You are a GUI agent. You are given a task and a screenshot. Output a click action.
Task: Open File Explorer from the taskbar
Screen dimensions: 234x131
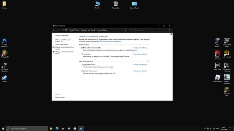(x=51, y=128)
